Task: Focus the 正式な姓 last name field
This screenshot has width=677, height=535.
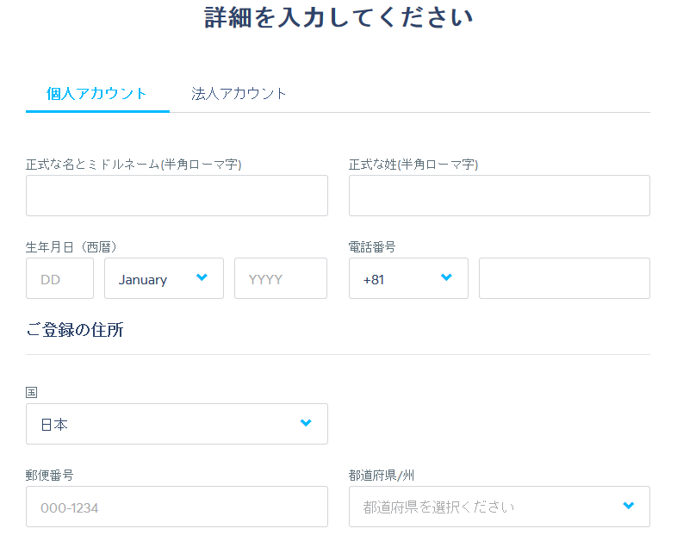Action: (x=500, y=196)
